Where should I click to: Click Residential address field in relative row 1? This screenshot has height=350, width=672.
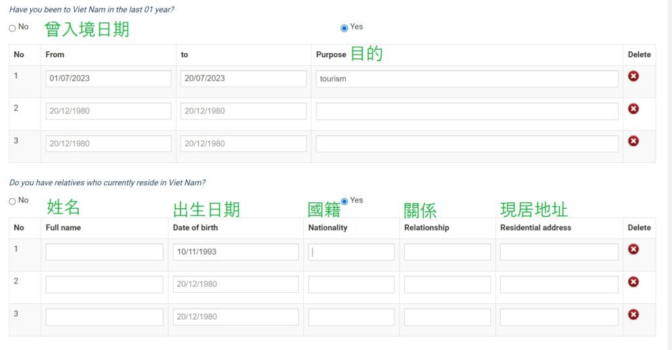click(559, 252)
